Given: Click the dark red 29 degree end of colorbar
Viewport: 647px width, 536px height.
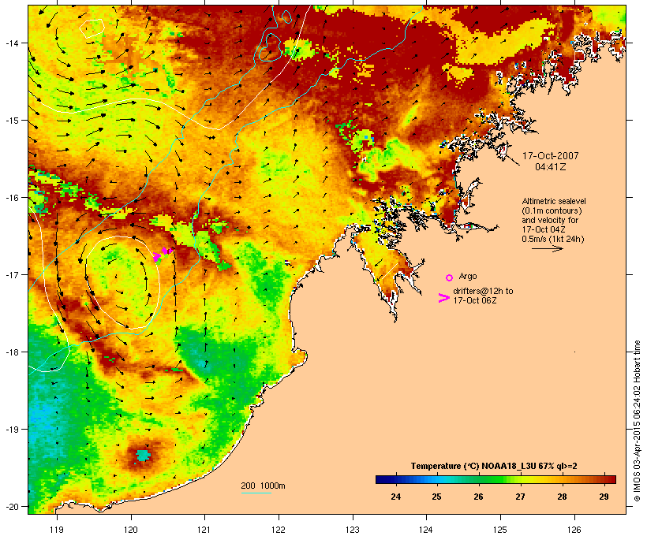Looking at the screenshot, I should (x=611, y=479).
